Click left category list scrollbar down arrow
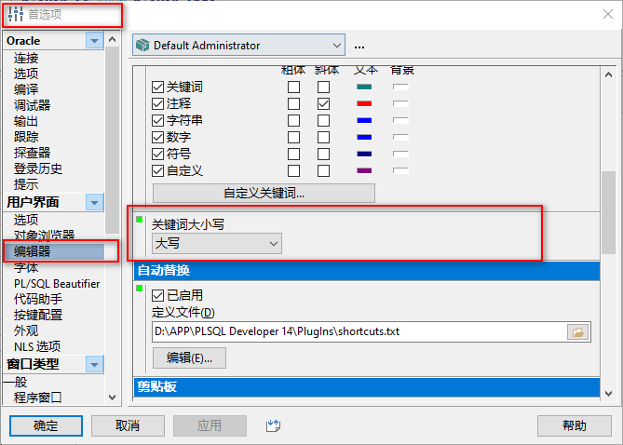Screen dimensions: 623x445 pyautogui.click(x=113, y=398)
